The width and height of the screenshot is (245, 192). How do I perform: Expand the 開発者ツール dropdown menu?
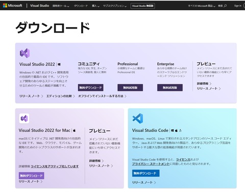coord(61,6)
